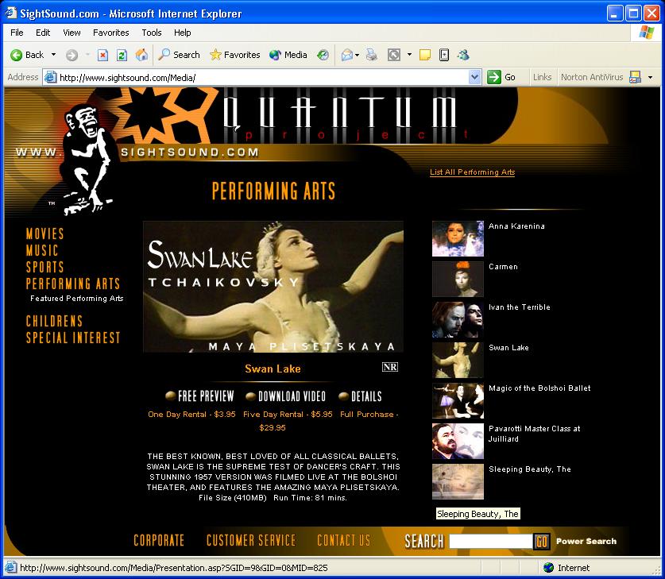Click the Contact Us link
Image resolution: width=665 pixels, height=579 pixels.
[344, 540]
